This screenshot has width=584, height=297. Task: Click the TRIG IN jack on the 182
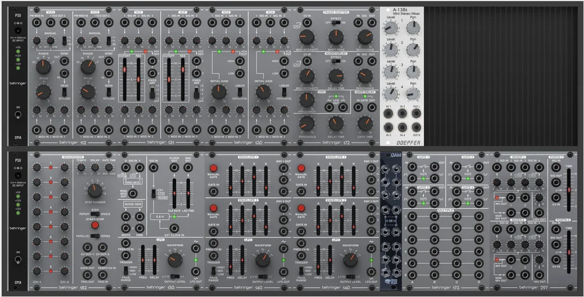(102, 274)
